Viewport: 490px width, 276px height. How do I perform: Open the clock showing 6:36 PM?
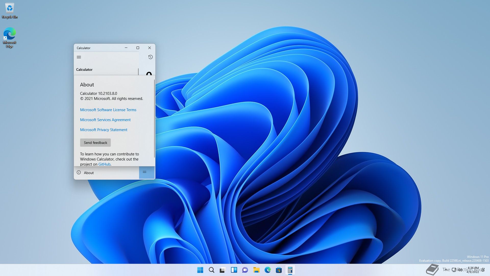click(473, 270)
